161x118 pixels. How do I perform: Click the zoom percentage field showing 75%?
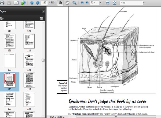pyautogui.click(x=94, y=3)
